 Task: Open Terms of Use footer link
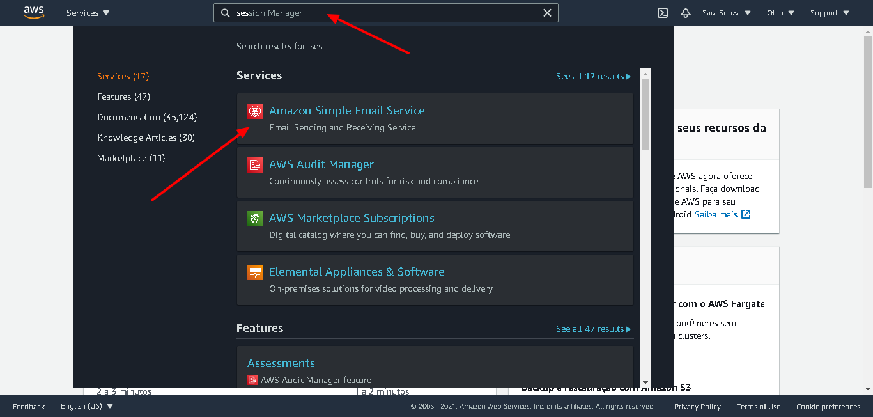click(x=759, y=406)
